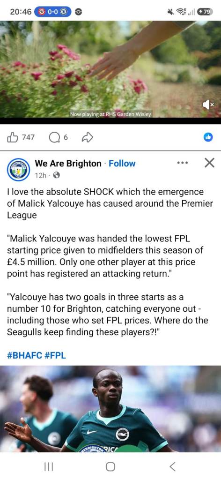221x480 pixels.
Task: Open the Malick Yalcouye photo
Action: pos(110,409)
